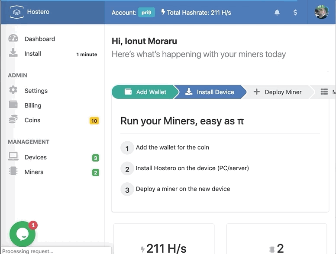Select the Add Wallet step tab
This screenshot has width=336, height=254.
click(145, 92)
